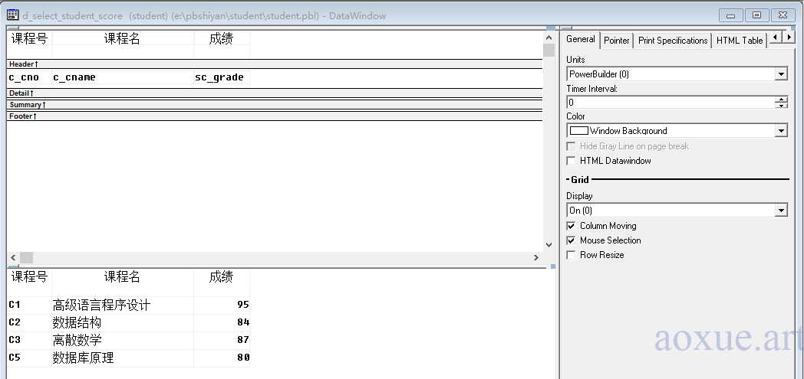
Task: Select the Summary band bar
Action: coord(275,104)
